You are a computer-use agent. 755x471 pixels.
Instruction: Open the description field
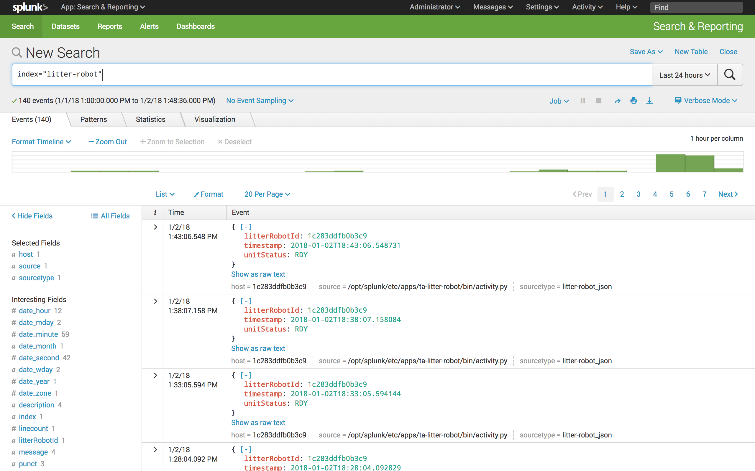(37, 405)
